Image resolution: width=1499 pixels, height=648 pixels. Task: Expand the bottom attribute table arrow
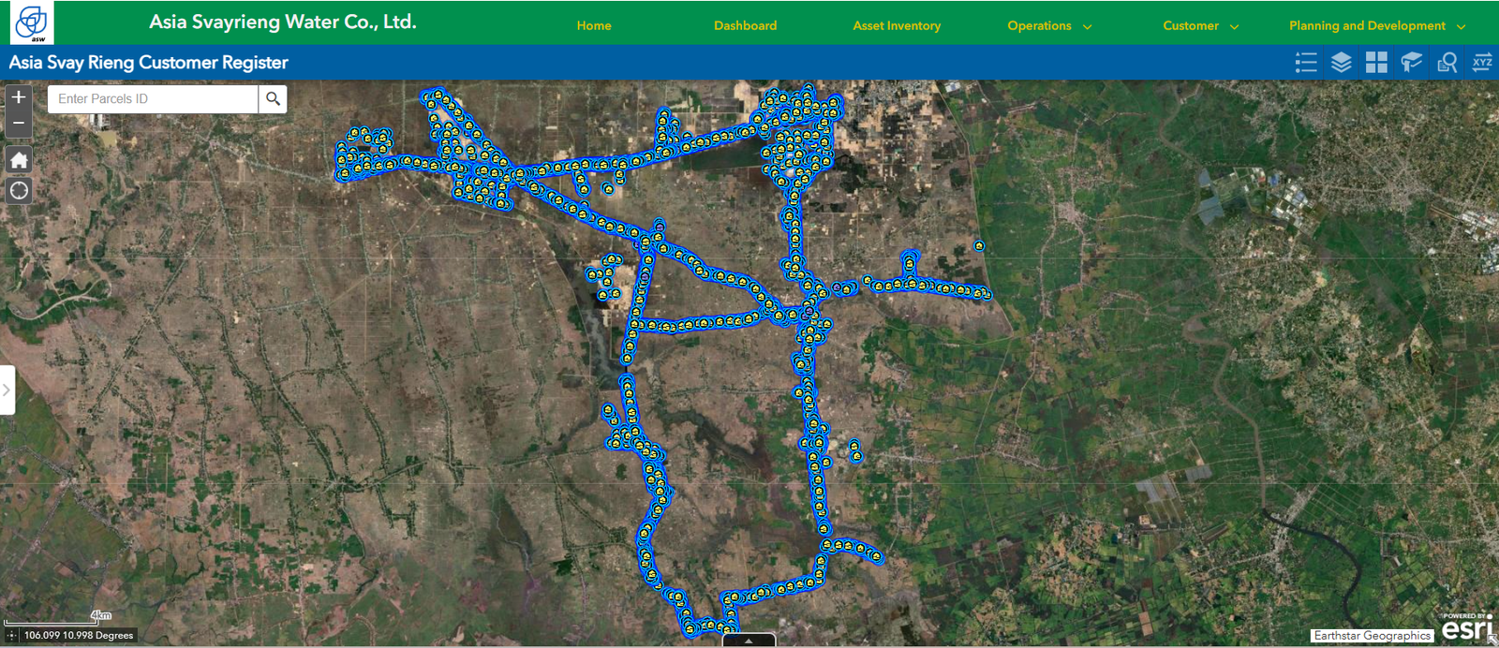click(x=749, y=641)
